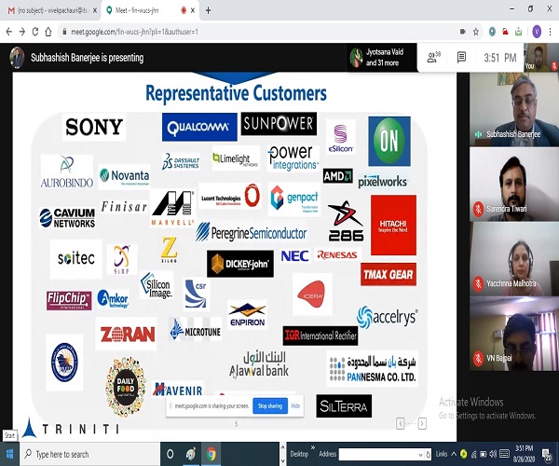Bookmark this page with the star icon

click(x=476, y=32)
